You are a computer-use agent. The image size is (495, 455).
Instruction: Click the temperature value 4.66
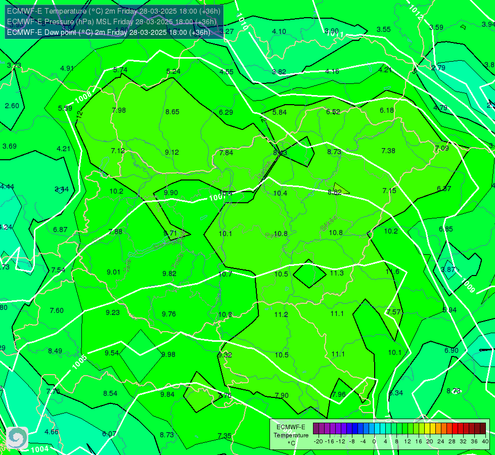pyautogui.click(x=52, y=432)
